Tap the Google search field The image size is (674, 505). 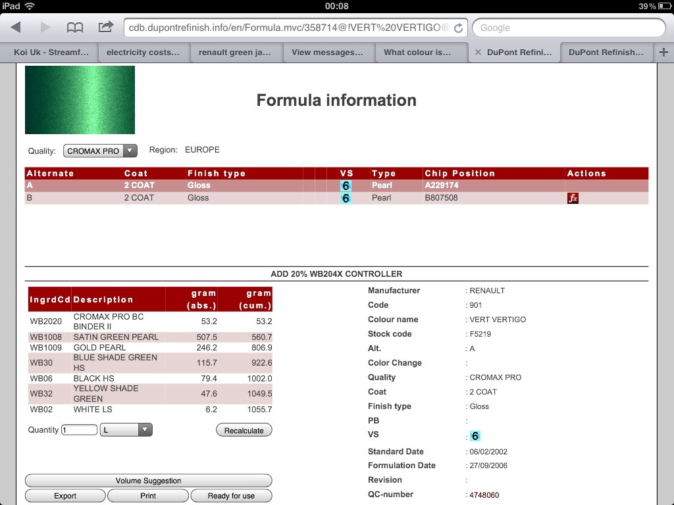[569, 28]
